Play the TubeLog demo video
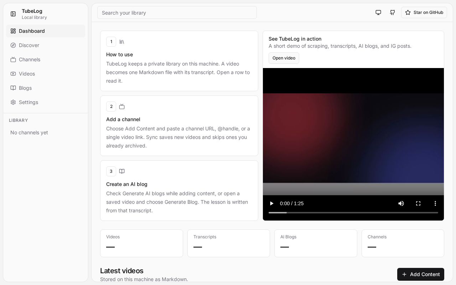 point(272,203)
